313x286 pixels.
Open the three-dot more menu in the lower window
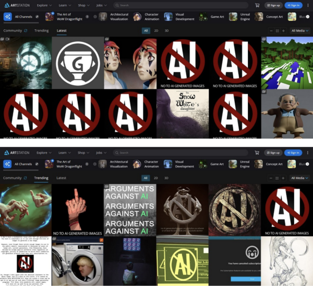coord(307,153)
